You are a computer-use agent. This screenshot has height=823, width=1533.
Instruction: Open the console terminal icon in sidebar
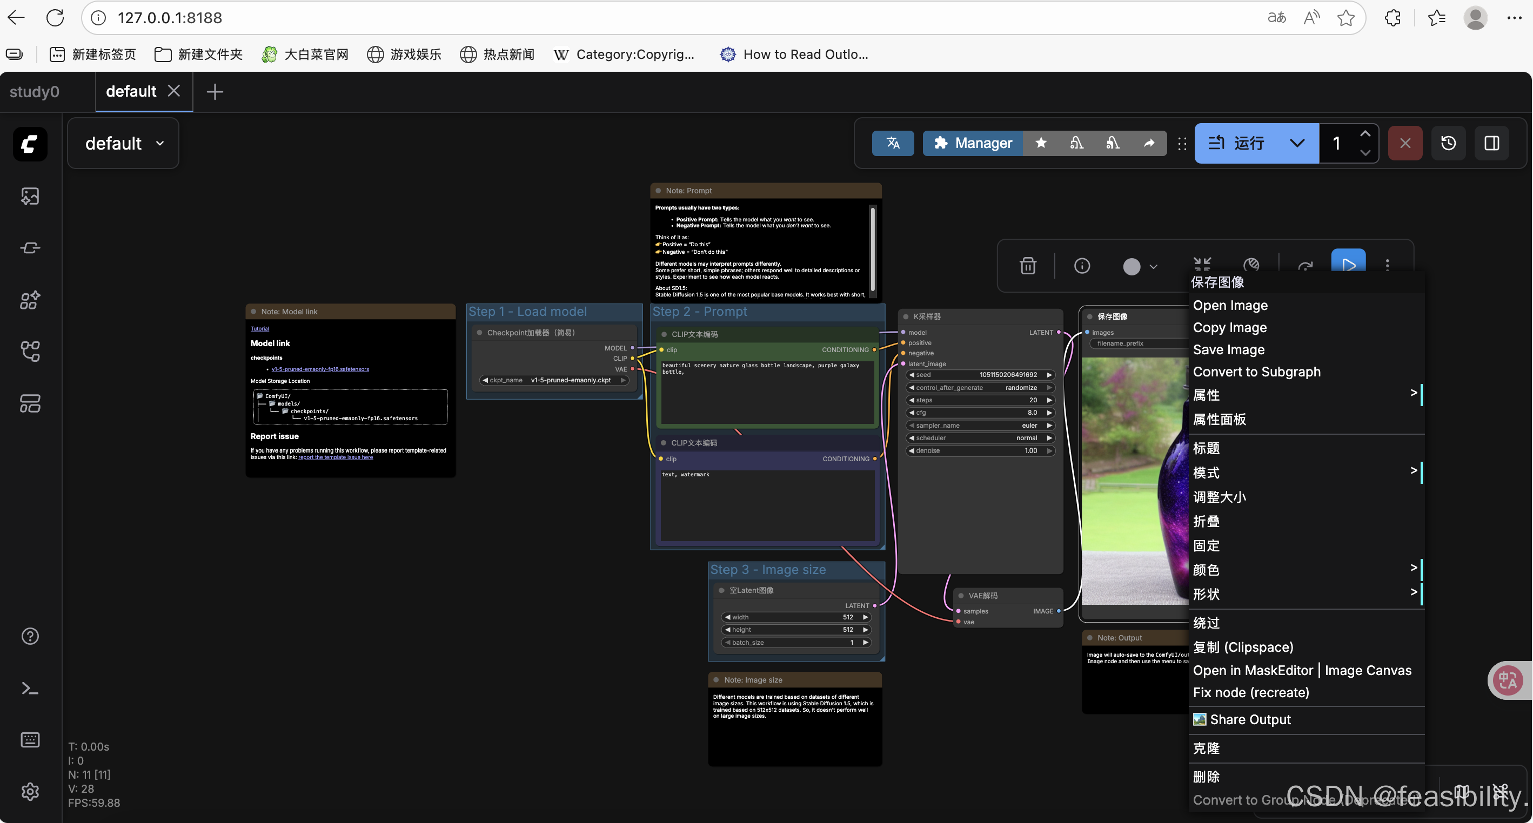[x=30, y=688]
